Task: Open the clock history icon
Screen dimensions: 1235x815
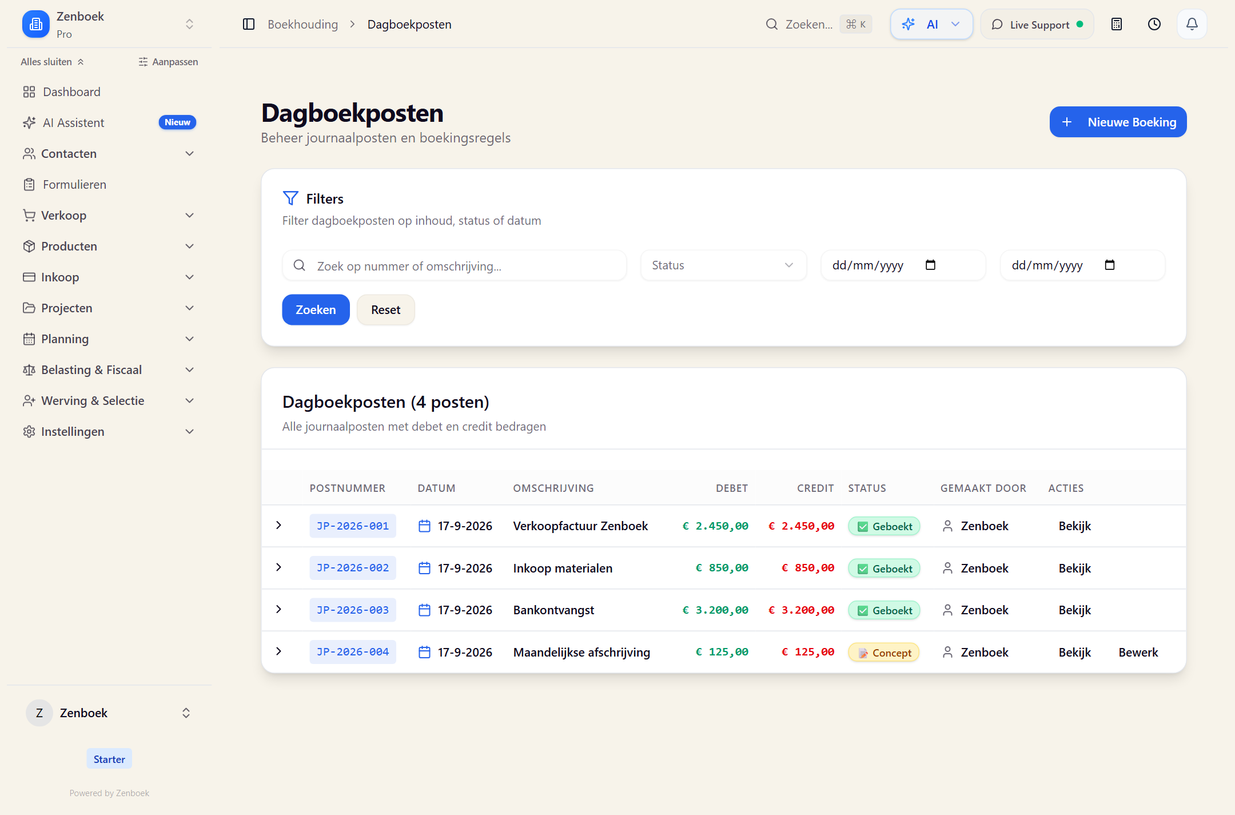Action: click(x=1154, y=24)
